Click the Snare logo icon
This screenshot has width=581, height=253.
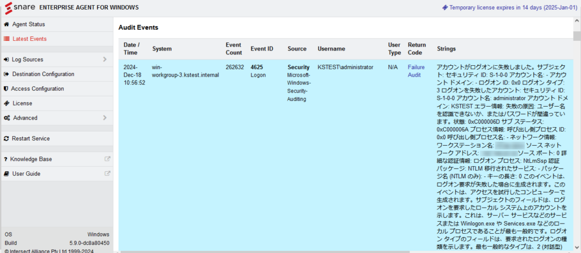(x=8, y=7)
